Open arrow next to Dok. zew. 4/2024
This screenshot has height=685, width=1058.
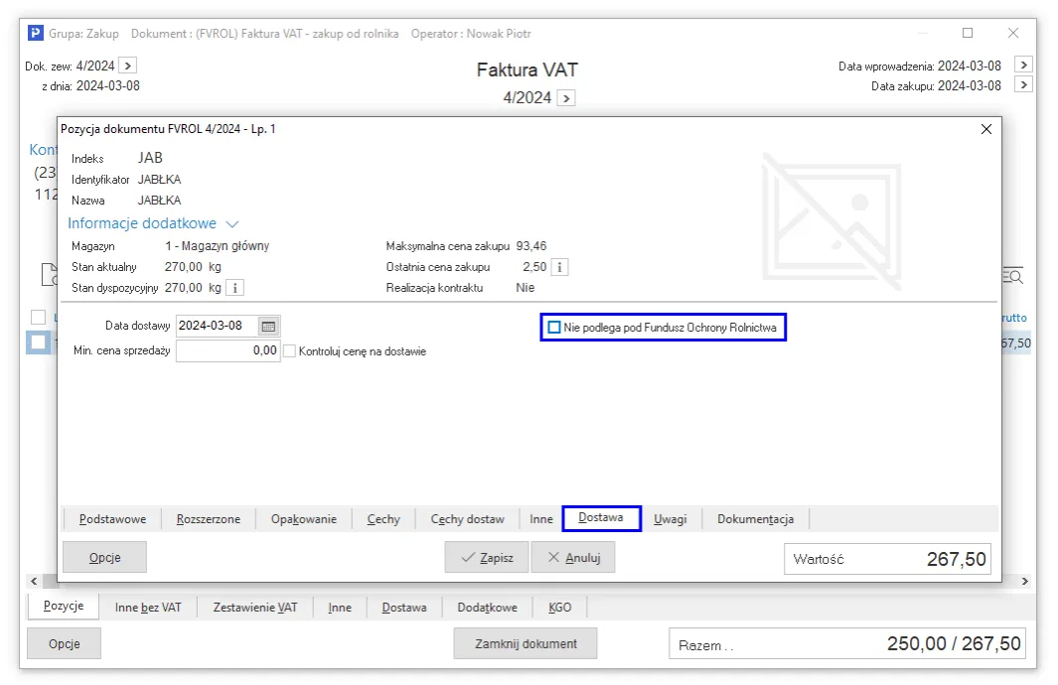[x=127, y=67]
